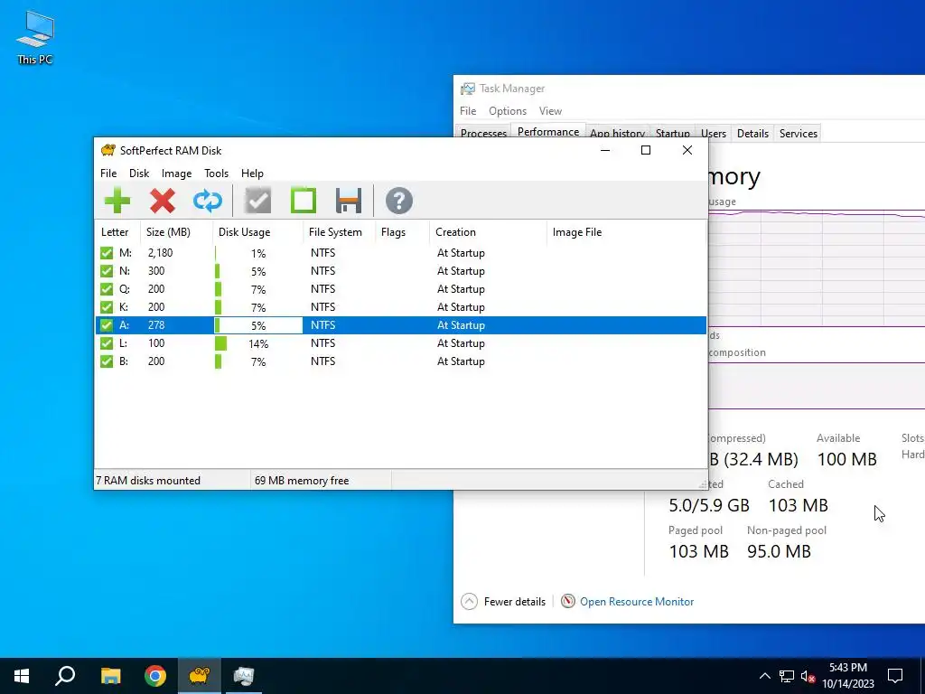The width and height of the screenshot is (925, 694).
Task: Click the floppy disk Save icon
Action: [x=349, y=201]
